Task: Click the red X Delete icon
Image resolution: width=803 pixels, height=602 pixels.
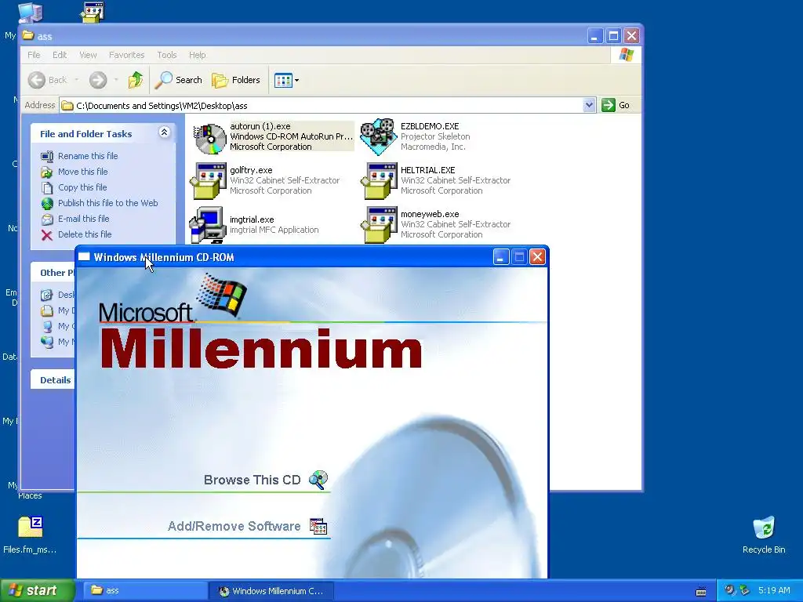Action: [x=47, y=235]
